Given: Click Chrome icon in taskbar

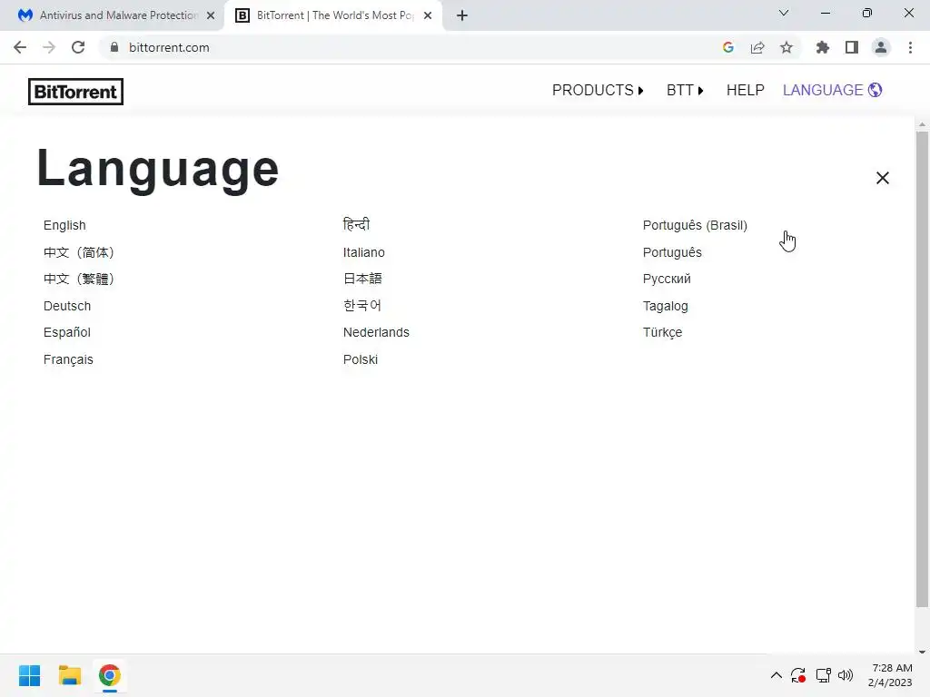Looking at the screenshot, I should pyautogui.click(x=109, y=675).
